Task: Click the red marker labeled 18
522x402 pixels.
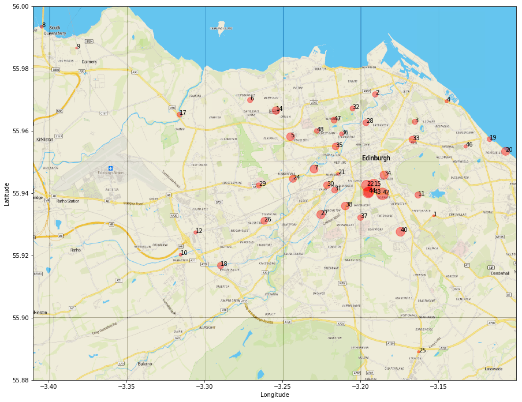Action: pyautogui.click(x=220, y=265)
